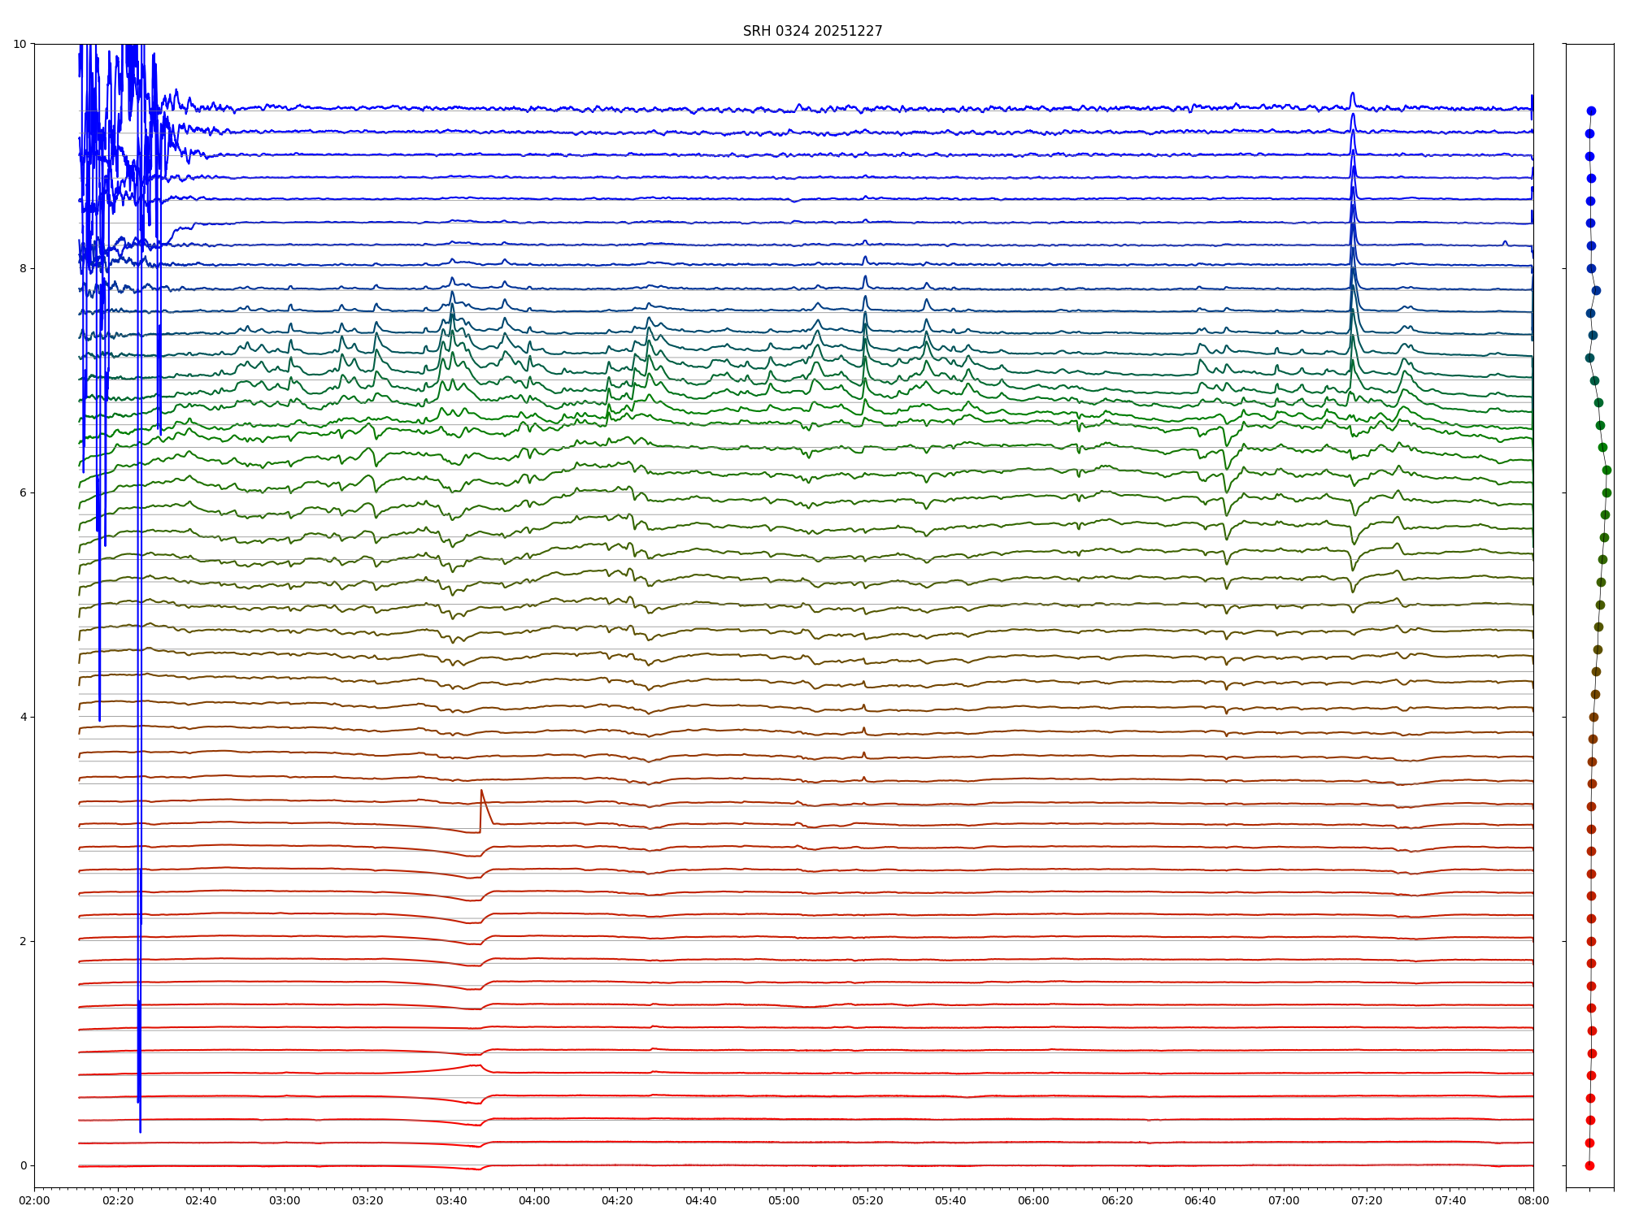This screenshot has height=1219, width=1626.
Task: Click the topmost blue dot in right panel
Action: (x=1591, y=111)
